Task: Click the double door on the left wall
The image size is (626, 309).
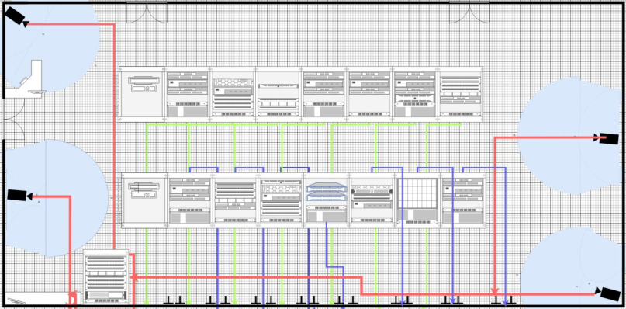Action: click(x=15, y=119)
